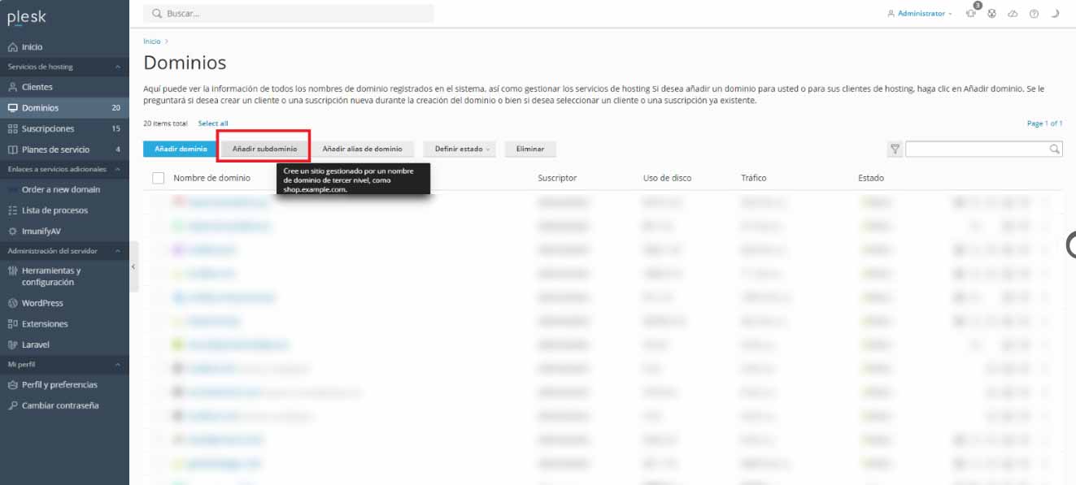Viewport: 1076px width, 485px height.
Task: Open the help question-mark icon
Action: [x=1034, y=14]
